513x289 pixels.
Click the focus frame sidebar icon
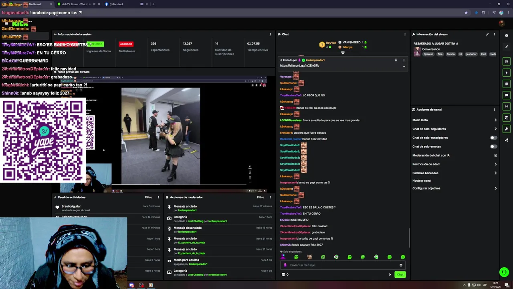pos(507,61)
